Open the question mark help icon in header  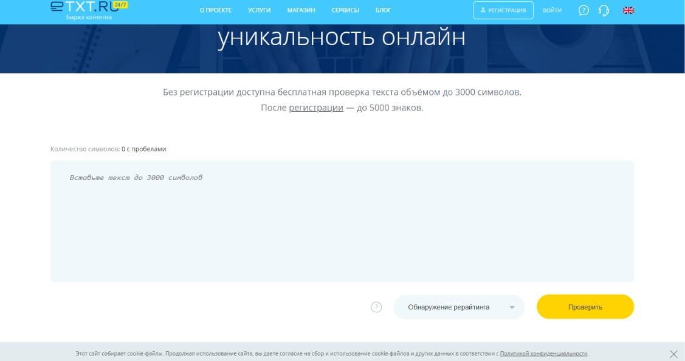click(583, 10)
